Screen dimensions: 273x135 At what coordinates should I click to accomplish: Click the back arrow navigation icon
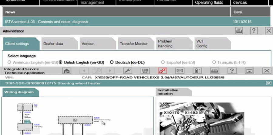coord(84,71)
